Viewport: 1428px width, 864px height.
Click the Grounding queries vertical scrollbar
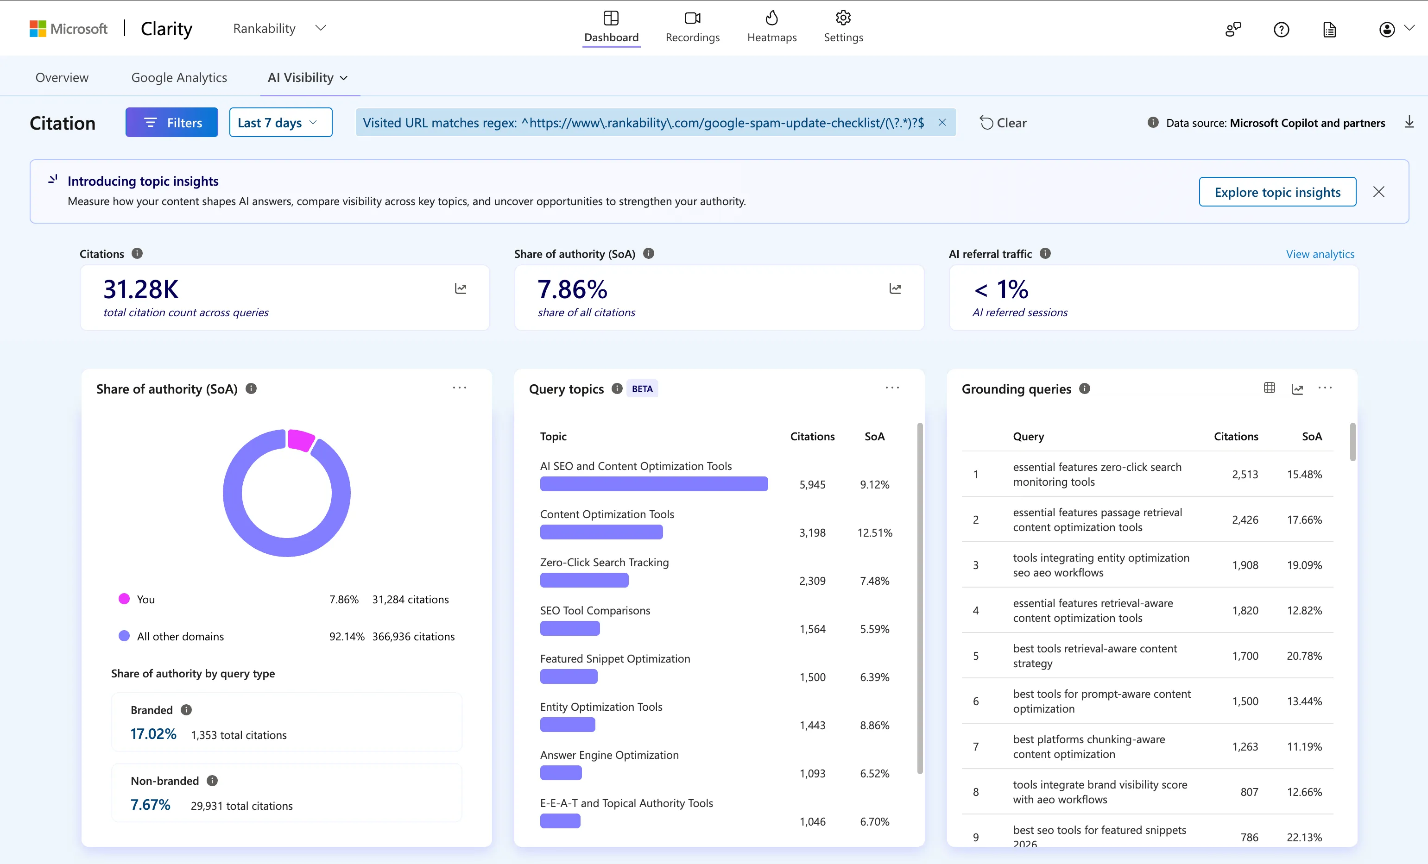(1352, 442)
